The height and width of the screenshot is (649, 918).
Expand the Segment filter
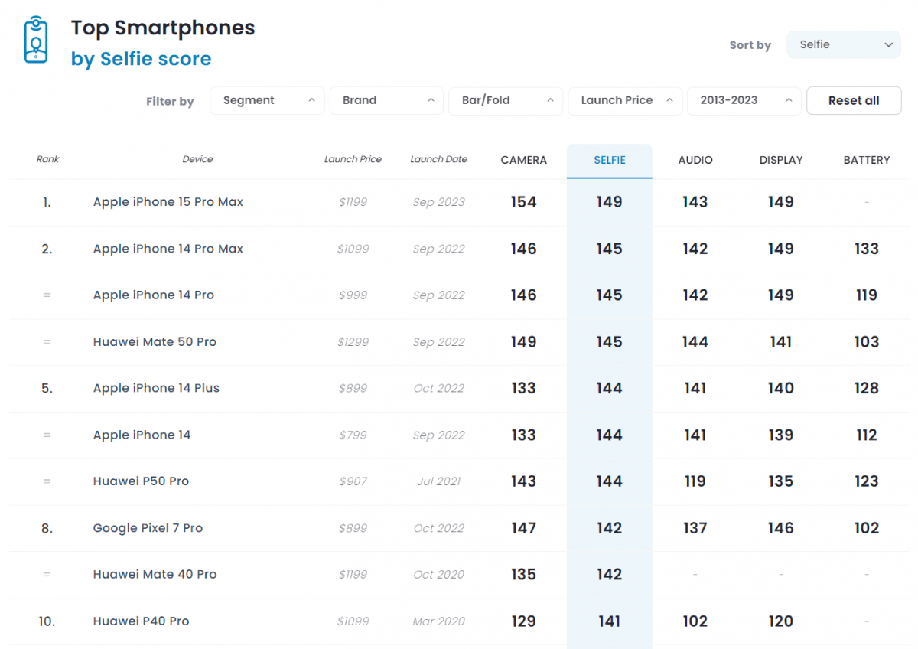coord(267,100)
